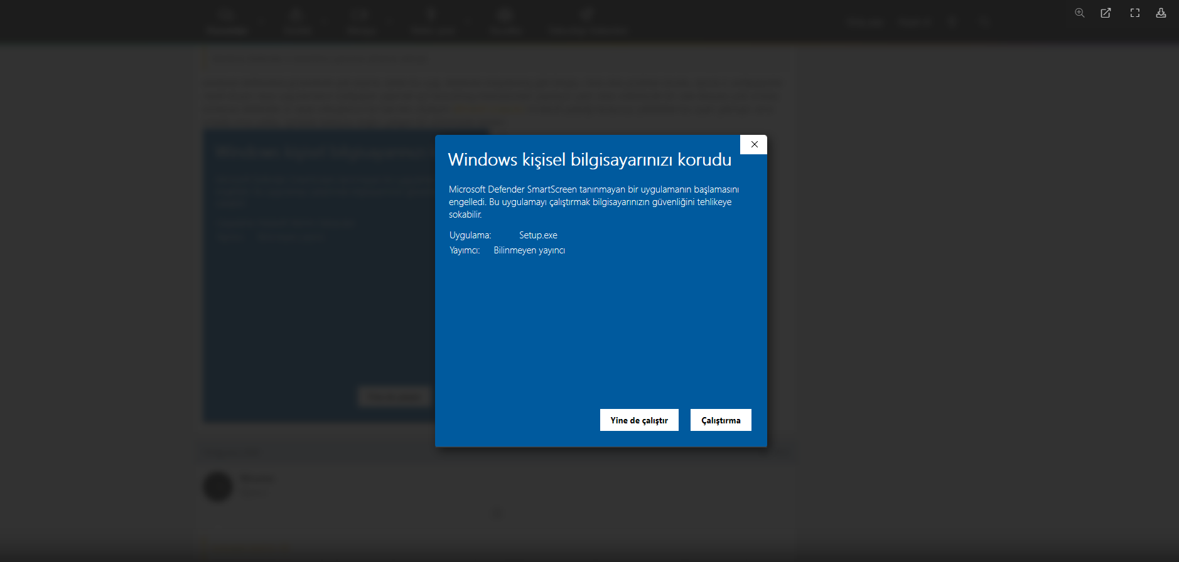This screenshot has width=1179, height=562.
Task: Click the Microsoft Defender SmartScreen warning paragraph
Action: pos(593,202)
